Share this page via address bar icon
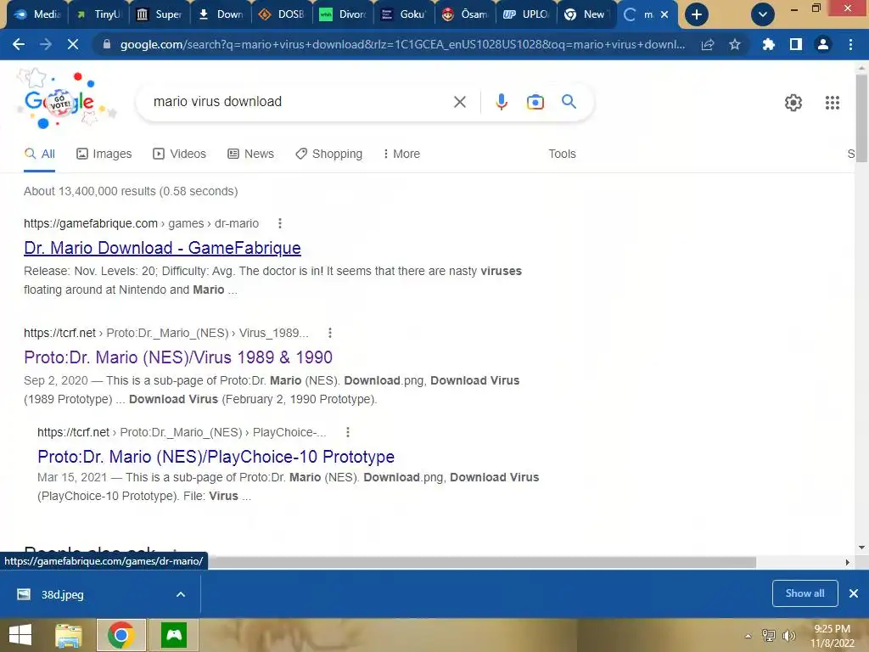 (707, 44)
